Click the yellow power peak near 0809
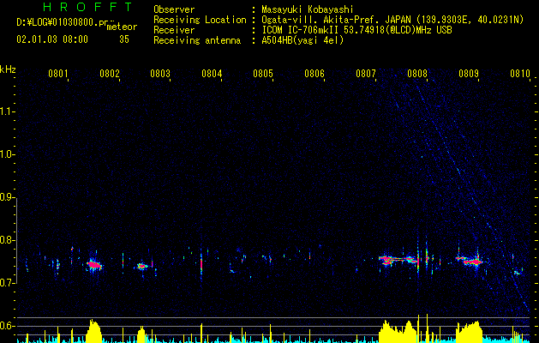 pos(469,332)
